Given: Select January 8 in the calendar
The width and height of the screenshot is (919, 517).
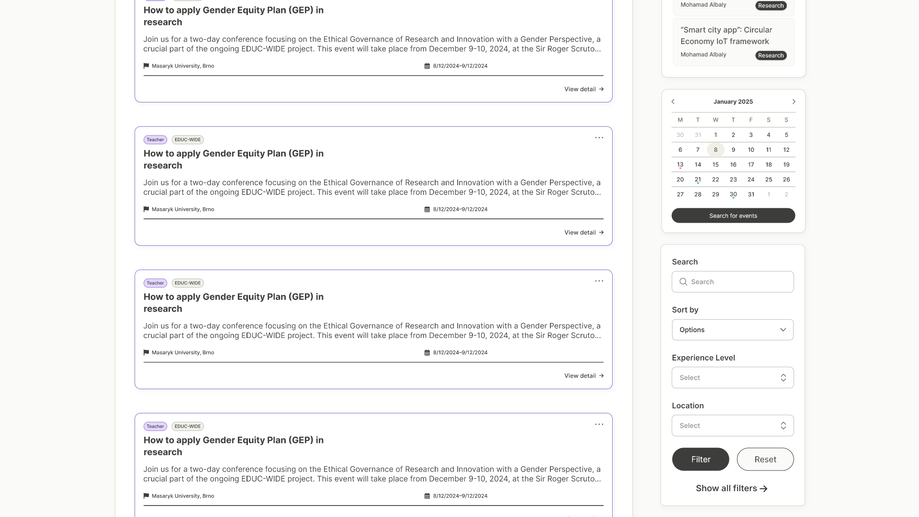Looking at the screenshot, I should point(716,150).
